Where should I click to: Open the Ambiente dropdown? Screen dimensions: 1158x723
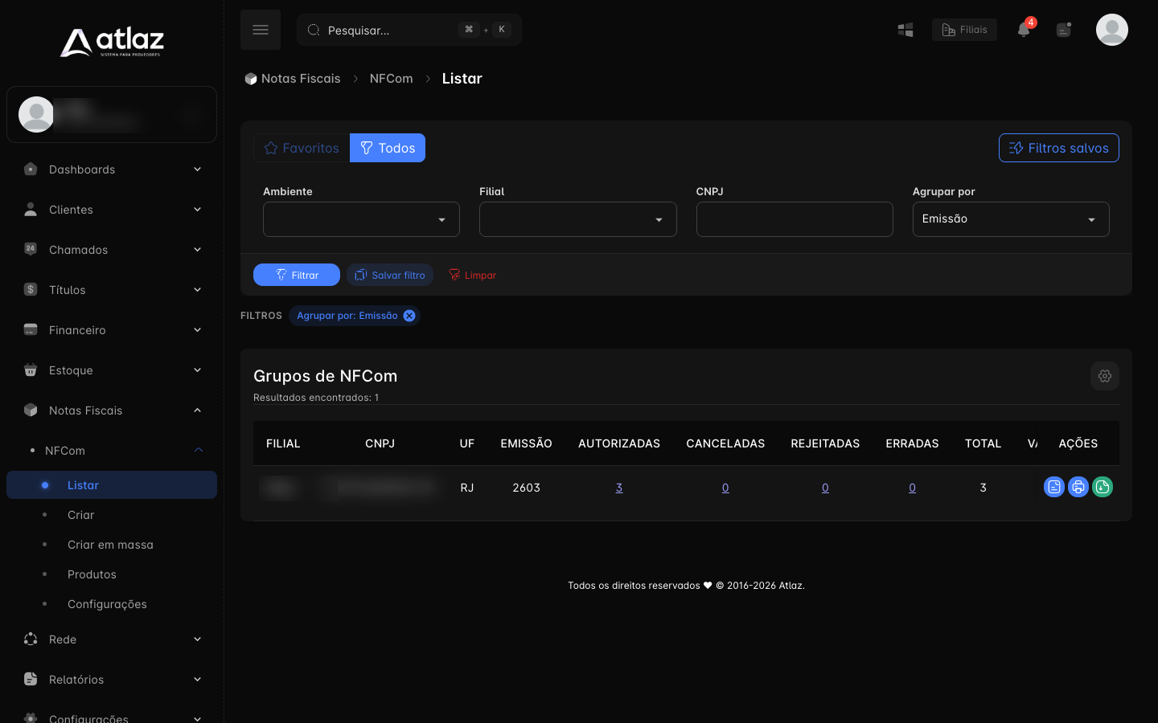(361, 219)
